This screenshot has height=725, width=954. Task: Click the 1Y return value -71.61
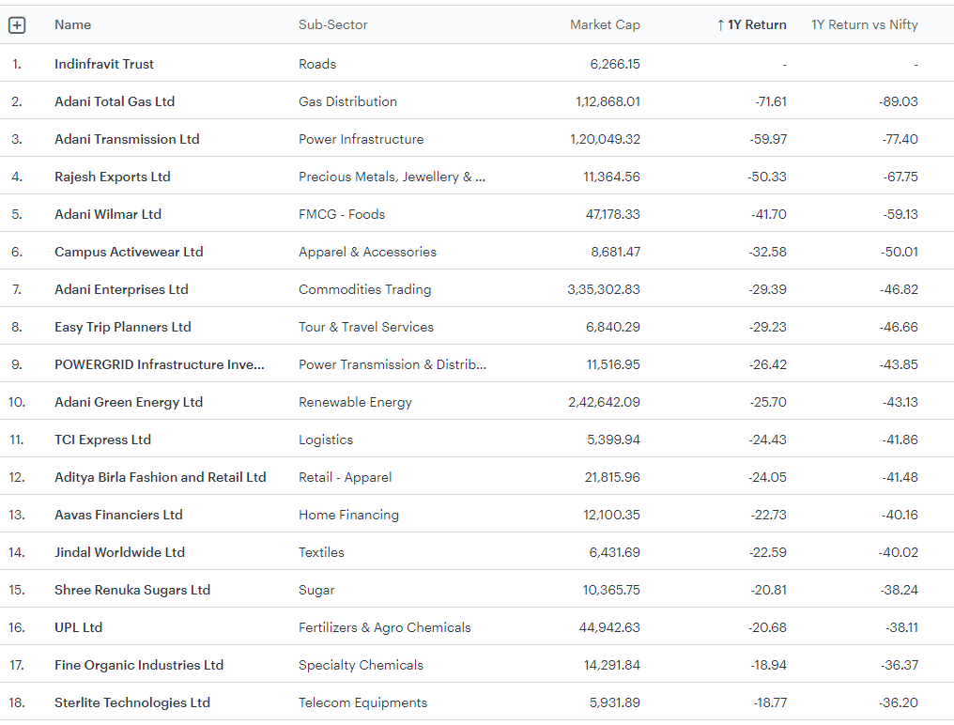click(771, 101)
